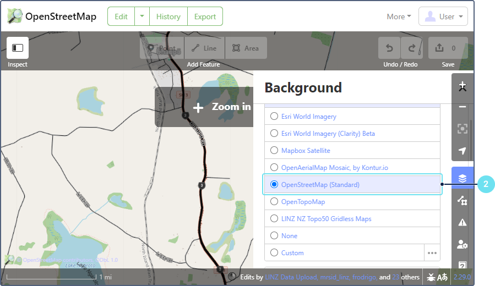The height and width of the screenshot is (286, 495).
Task: Choose OpenTopoMap as background
Action: click(274, 202)
